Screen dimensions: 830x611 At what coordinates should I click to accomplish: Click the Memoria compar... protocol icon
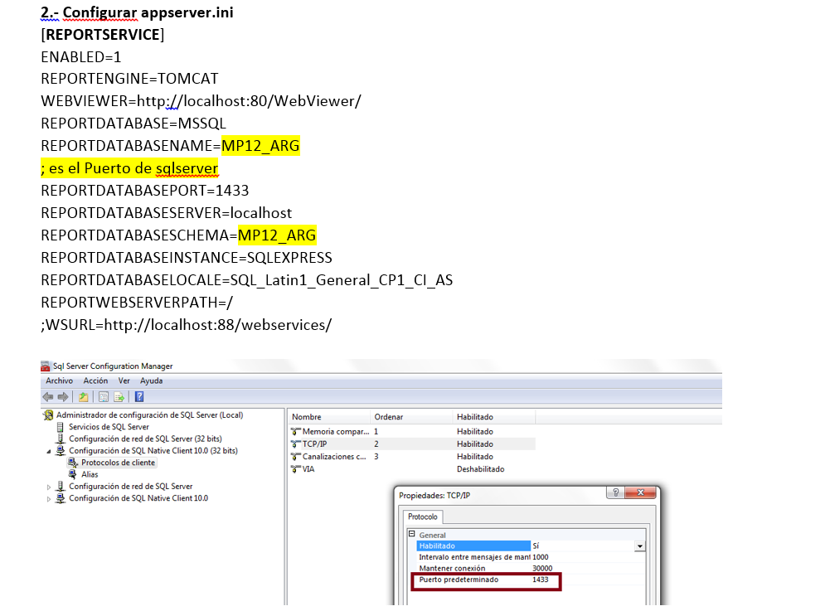[295, 431]
